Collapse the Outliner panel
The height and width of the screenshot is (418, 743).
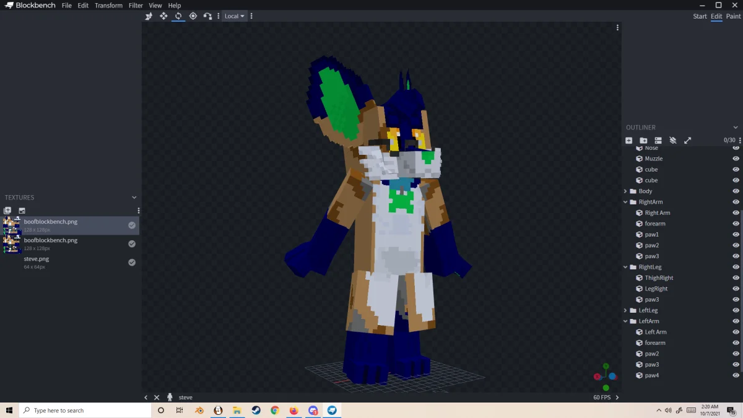click(x=736, y=127)
